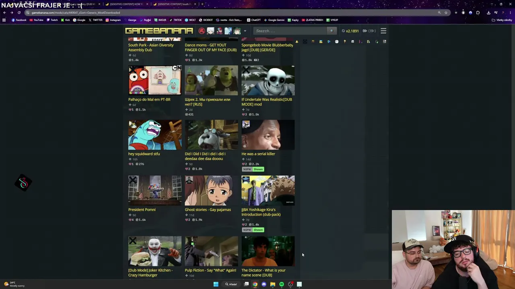Reload the page with the browser refresh button
Image resolution: width=515 pixels, height=289 pixels.
tap(19, 12)
